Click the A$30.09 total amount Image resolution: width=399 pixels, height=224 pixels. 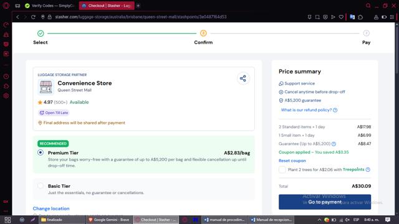tap(362, 186)
